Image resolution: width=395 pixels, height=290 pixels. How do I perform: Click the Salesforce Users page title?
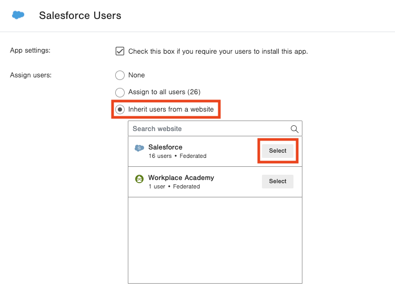point(80,15)
